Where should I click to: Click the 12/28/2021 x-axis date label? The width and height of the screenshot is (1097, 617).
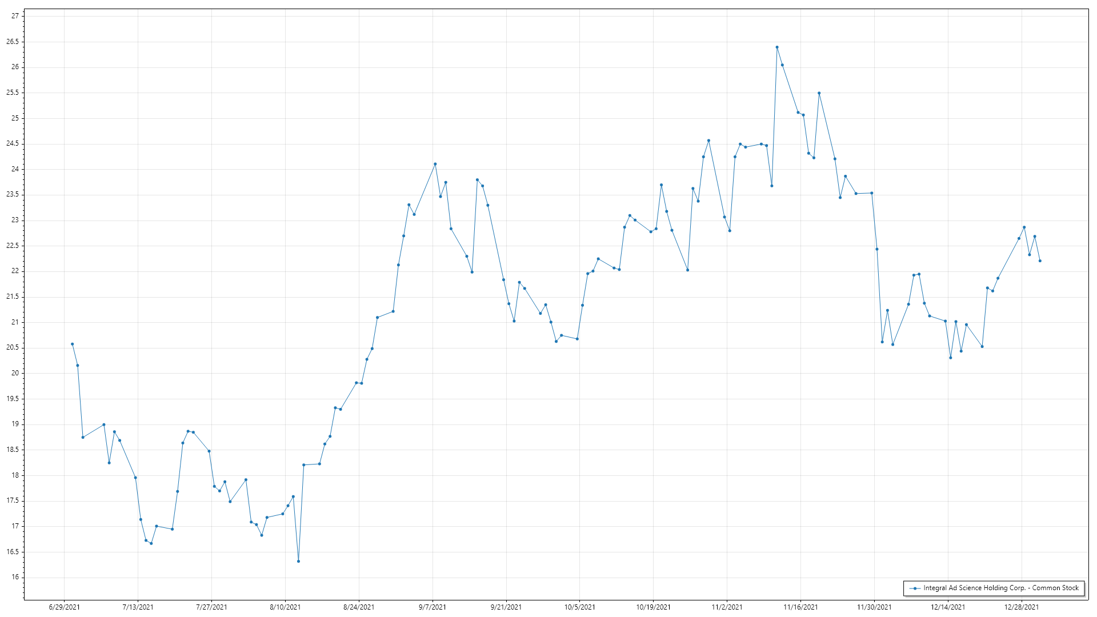coord(1022,607)
